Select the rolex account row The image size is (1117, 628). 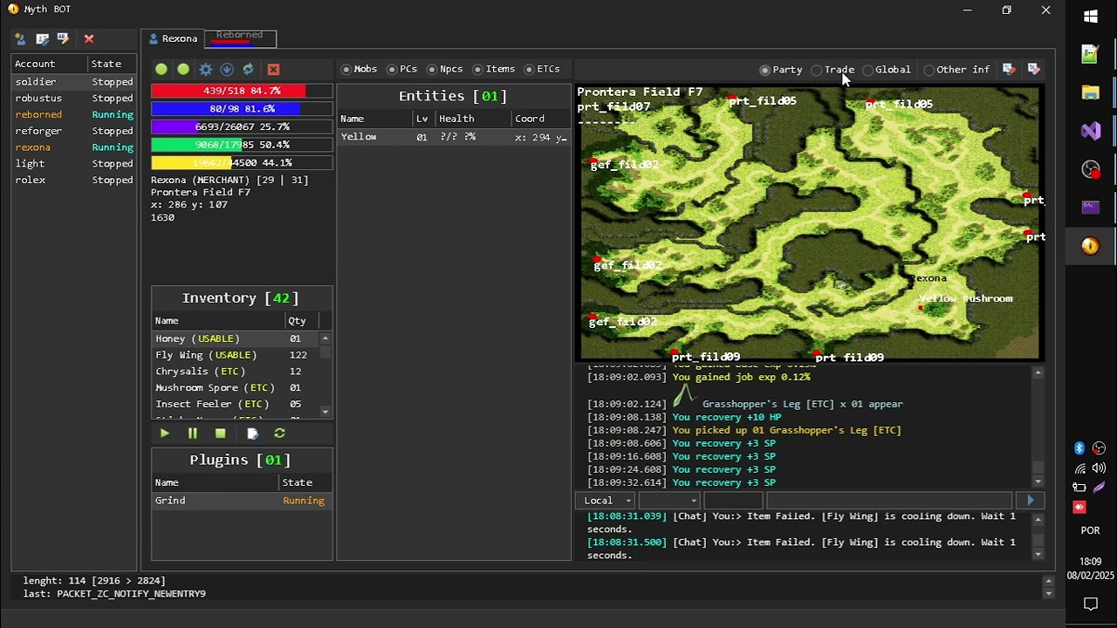click(x=74, y=180)
